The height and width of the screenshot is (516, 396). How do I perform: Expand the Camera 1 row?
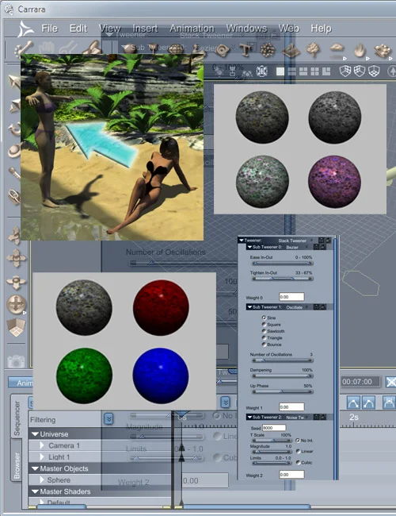pos(42,445)
